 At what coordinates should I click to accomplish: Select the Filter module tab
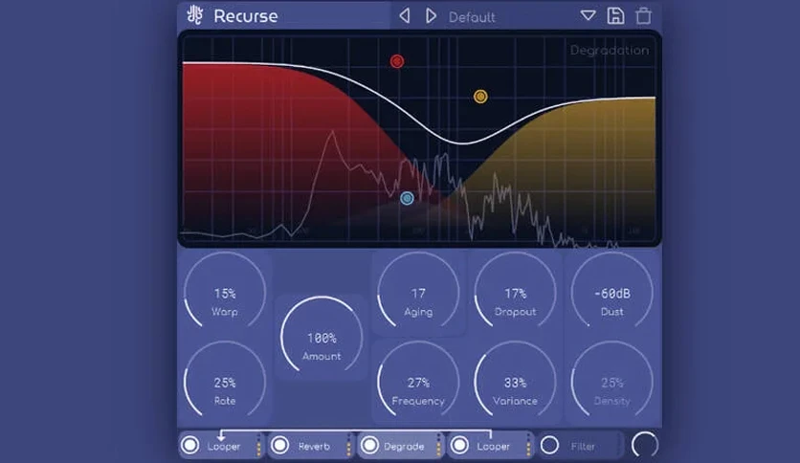(583, 446)
